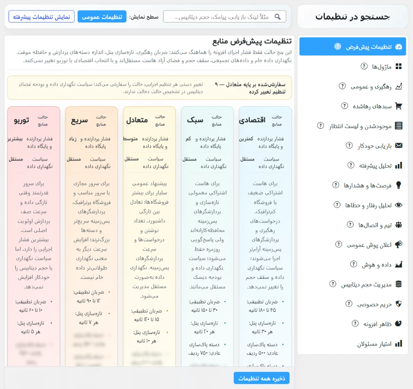
Task: Click the bars icon next to امتیاز مسئولان
Action: point(399,344)
